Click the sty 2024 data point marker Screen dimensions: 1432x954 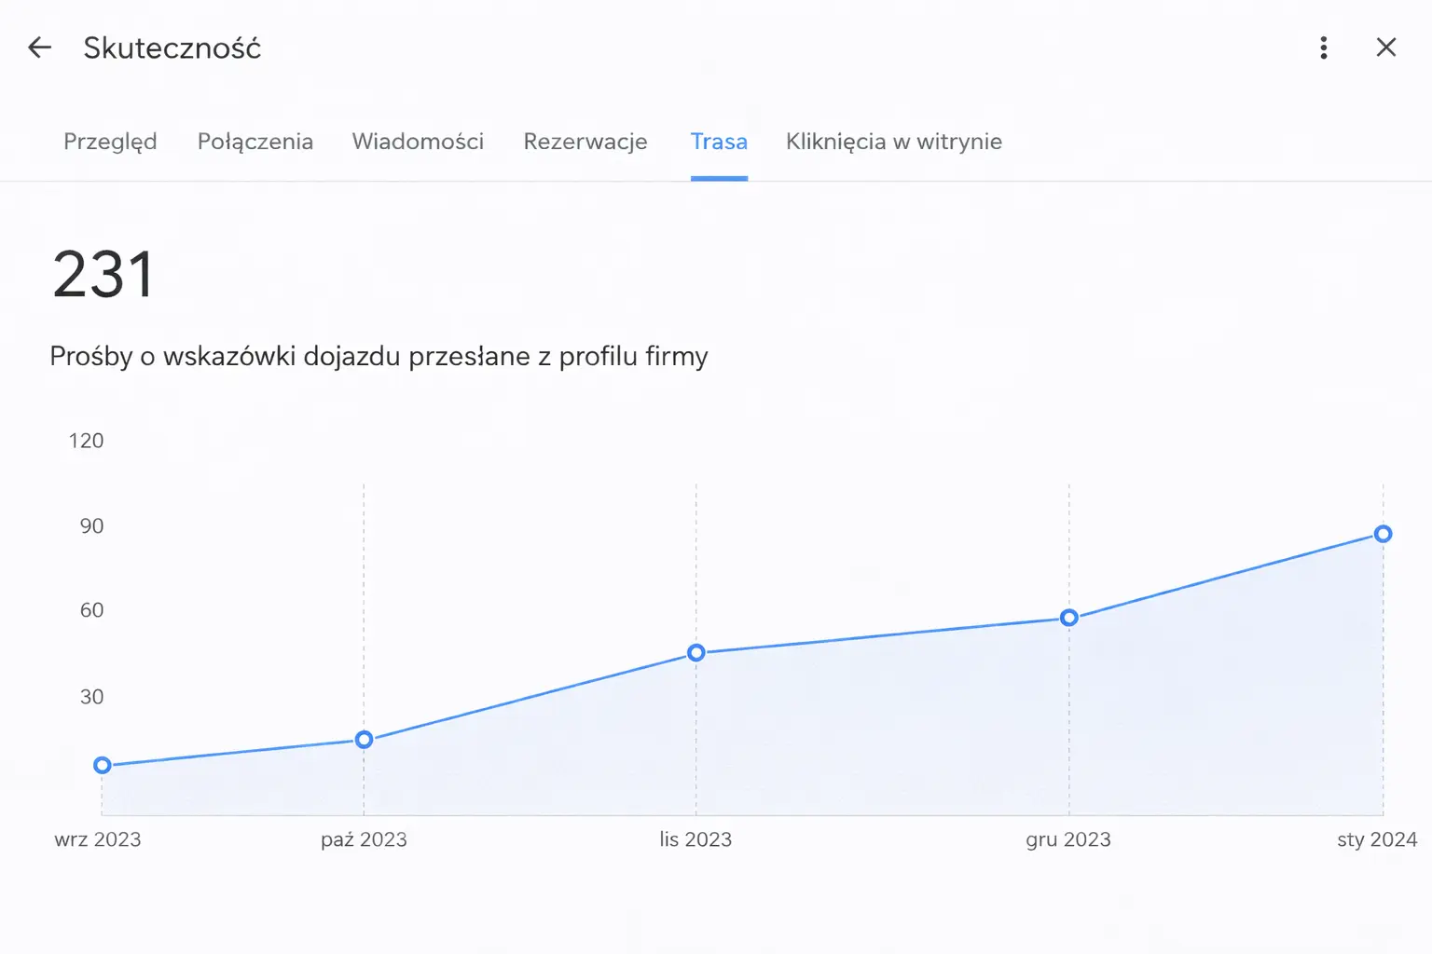point(1382,533)
